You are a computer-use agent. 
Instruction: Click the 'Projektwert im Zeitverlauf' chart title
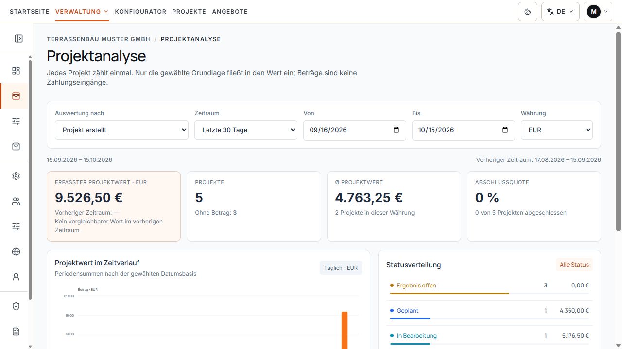[97, 263]
